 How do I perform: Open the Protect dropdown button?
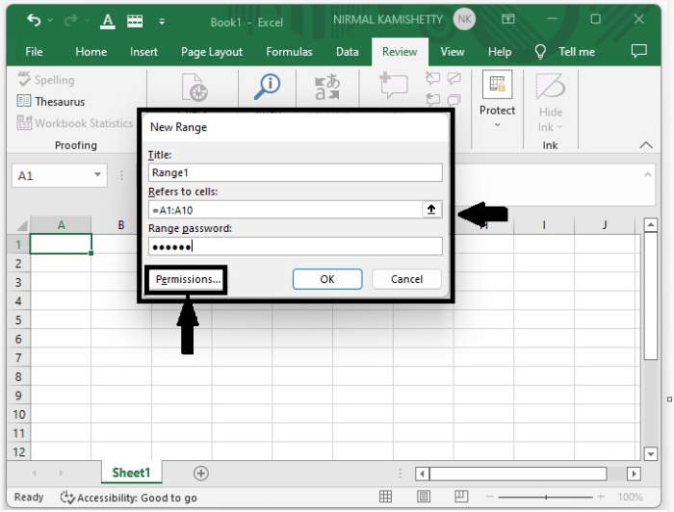(x=498, y=99)
